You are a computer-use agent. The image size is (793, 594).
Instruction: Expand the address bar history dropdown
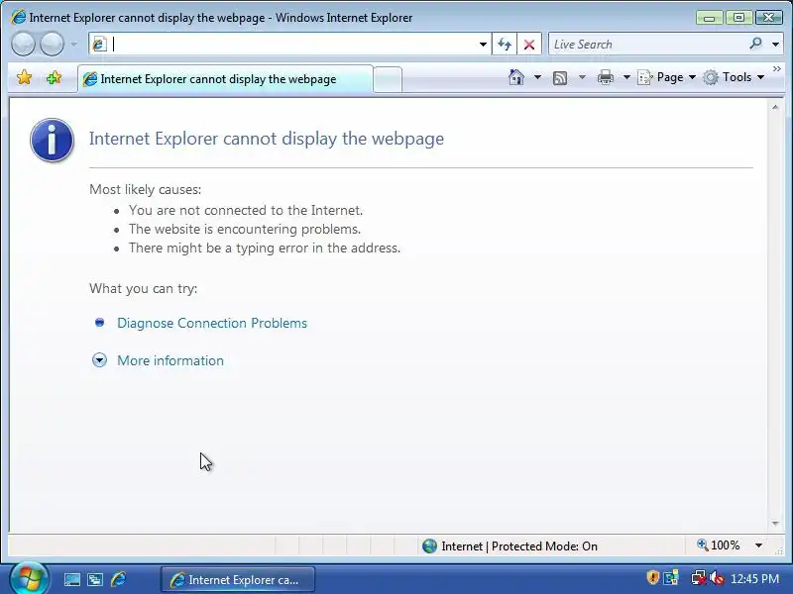483,45
